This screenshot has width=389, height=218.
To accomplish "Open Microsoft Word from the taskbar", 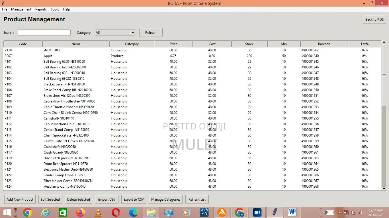I will tap(292, 212).
